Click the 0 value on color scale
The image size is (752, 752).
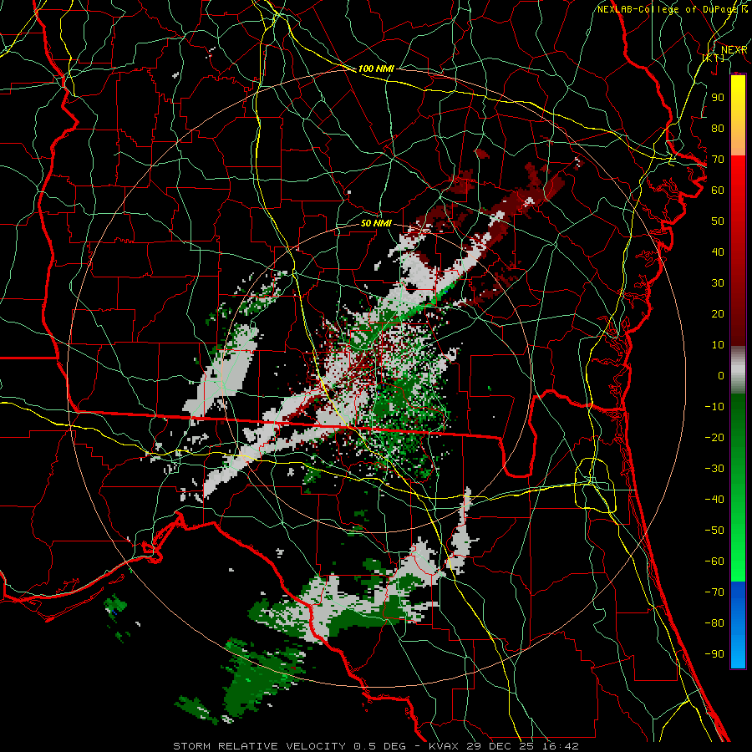click(721, 375)
